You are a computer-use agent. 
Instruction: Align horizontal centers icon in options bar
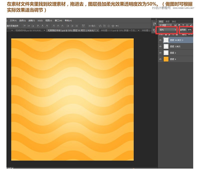(x=42, y=26)
